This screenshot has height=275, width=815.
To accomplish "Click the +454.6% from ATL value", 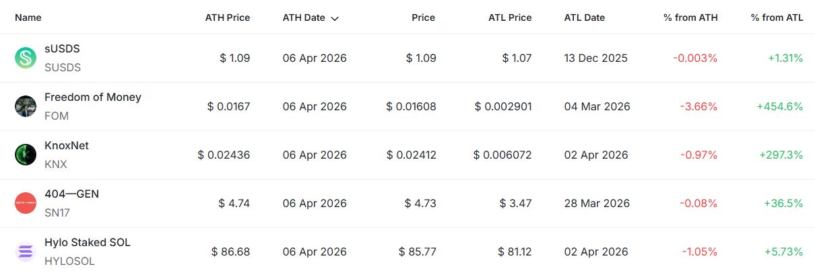I will 780,106.
